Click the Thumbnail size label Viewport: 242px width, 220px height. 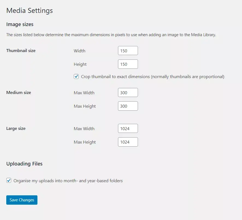click(x=21, y=50)
